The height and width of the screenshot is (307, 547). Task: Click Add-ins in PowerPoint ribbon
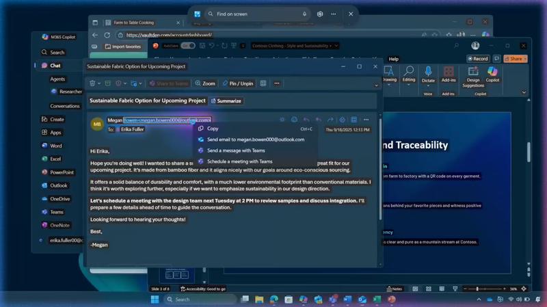449,75
